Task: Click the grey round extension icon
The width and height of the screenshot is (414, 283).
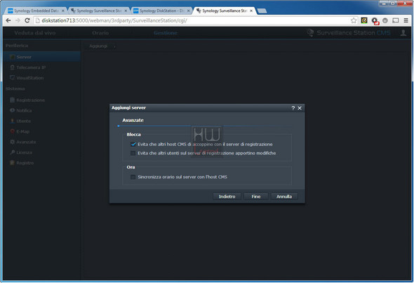Action: [x=385, y=20]
